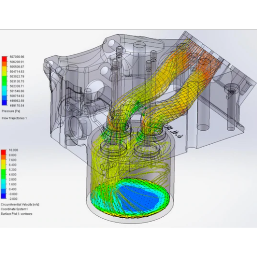The width and height of the screenshot is (257, 257).
Task: Select the right intake valve seat ring
Action: (147, 147)
